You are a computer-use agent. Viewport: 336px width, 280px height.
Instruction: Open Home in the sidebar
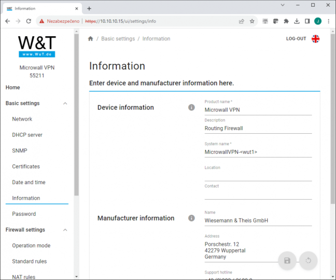(x=12, y=88)
